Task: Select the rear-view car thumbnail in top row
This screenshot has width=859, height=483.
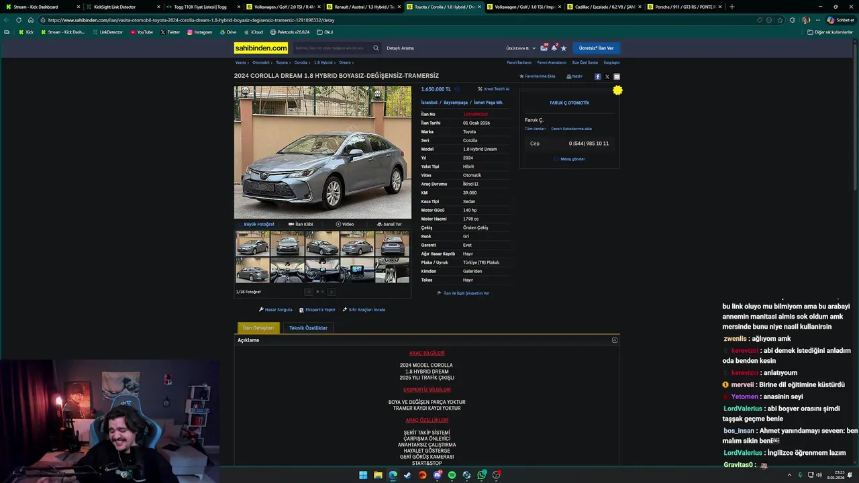Action: [x=392, y=244]
